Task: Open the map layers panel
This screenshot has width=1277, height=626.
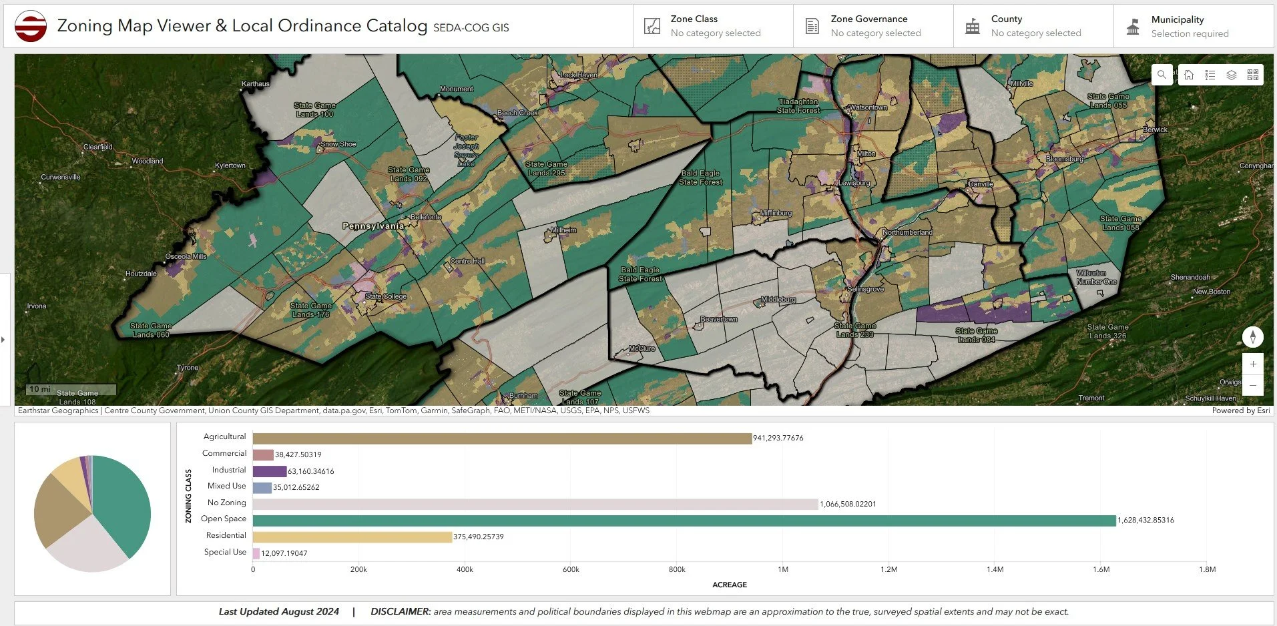Action: click(1232, 75)
